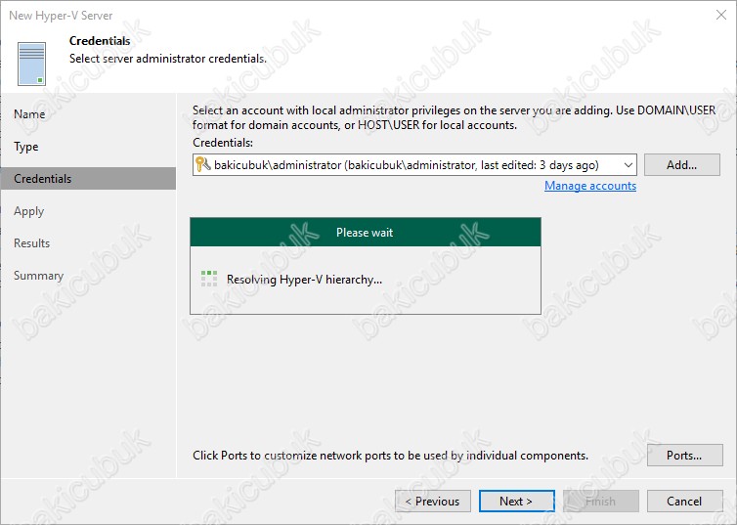Go to the Apply wizard step
The width and height of the screenshot is (737, 525).
(x=28, y=211)
